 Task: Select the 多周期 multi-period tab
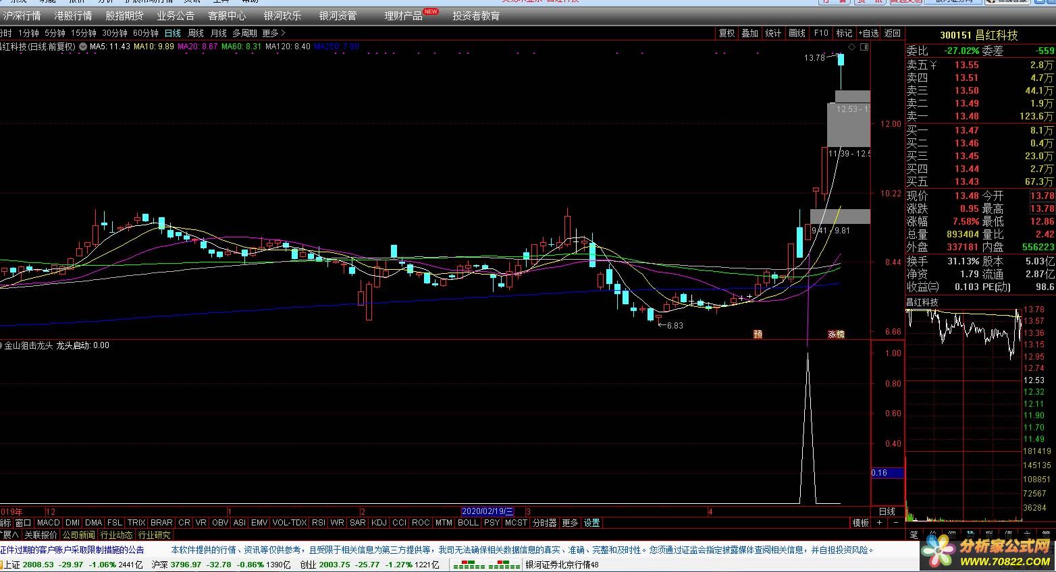pos(244,33)
